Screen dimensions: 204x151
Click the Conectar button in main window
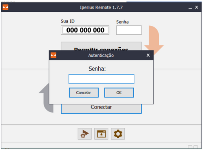101,109
